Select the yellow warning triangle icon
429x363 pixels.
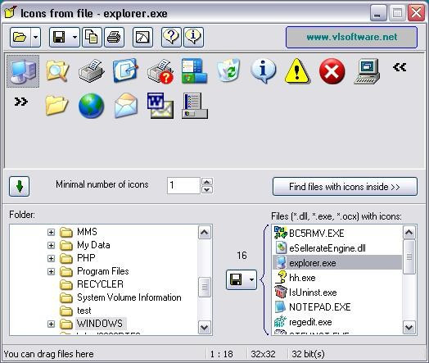click(x=297, y=70)
